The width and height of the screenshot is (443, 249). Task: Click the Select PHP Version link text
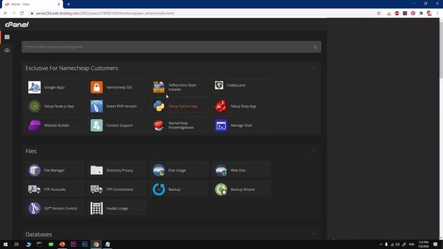tap(121, 107)
